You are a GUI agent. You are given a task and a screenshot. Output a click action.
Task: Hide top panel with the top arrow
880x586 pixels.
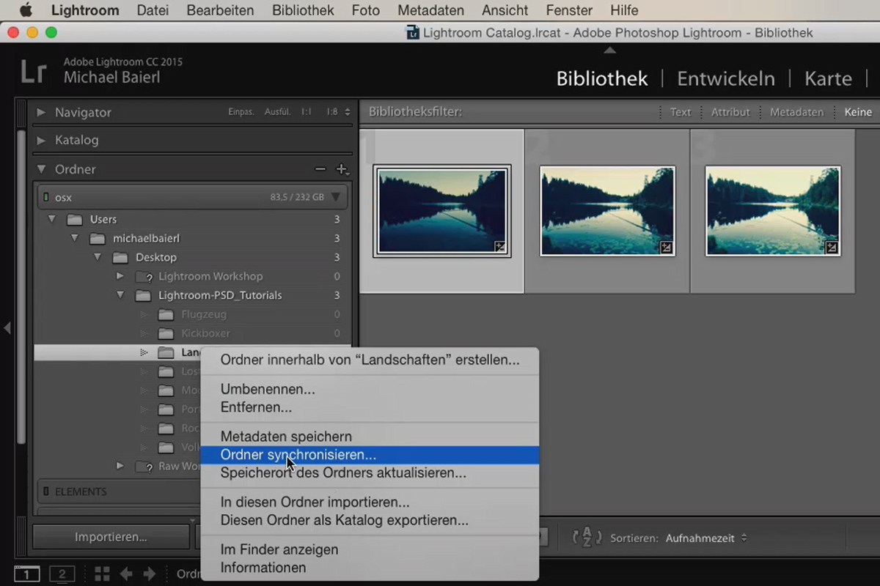[x=609, y=50]
